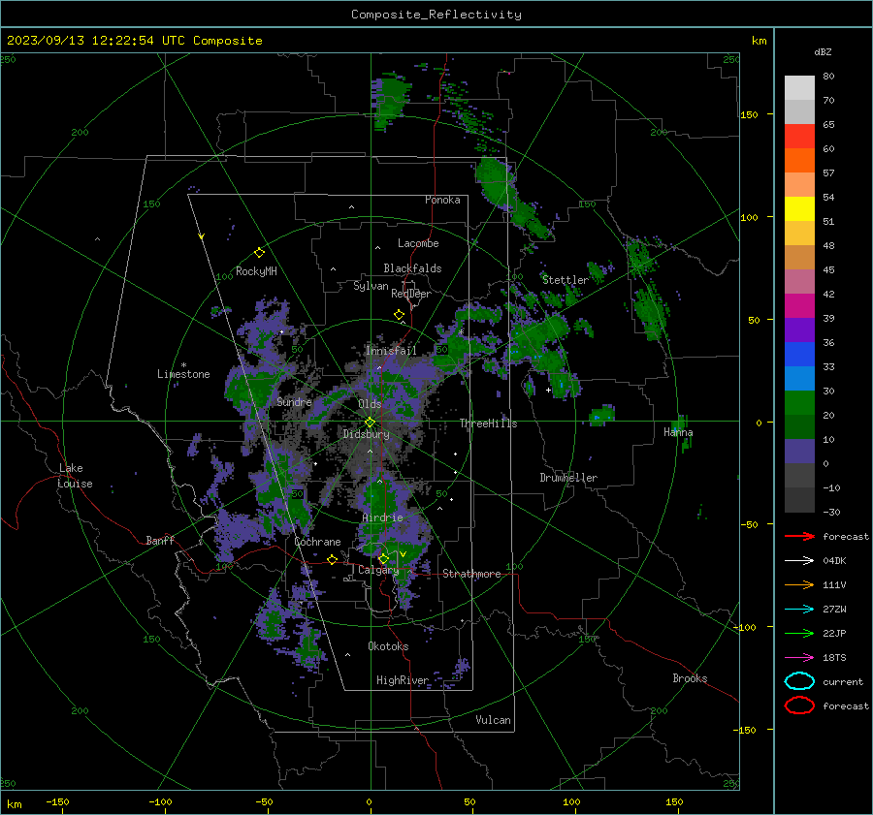Click the 57 value on dBZ scale

click(828, 173)
